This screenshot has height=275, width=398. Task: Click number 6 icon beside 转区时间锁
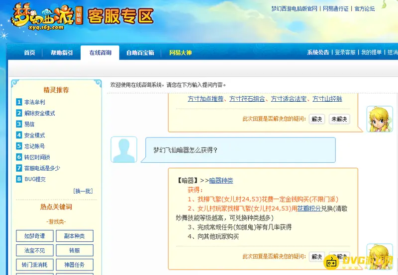pos(19,157)
